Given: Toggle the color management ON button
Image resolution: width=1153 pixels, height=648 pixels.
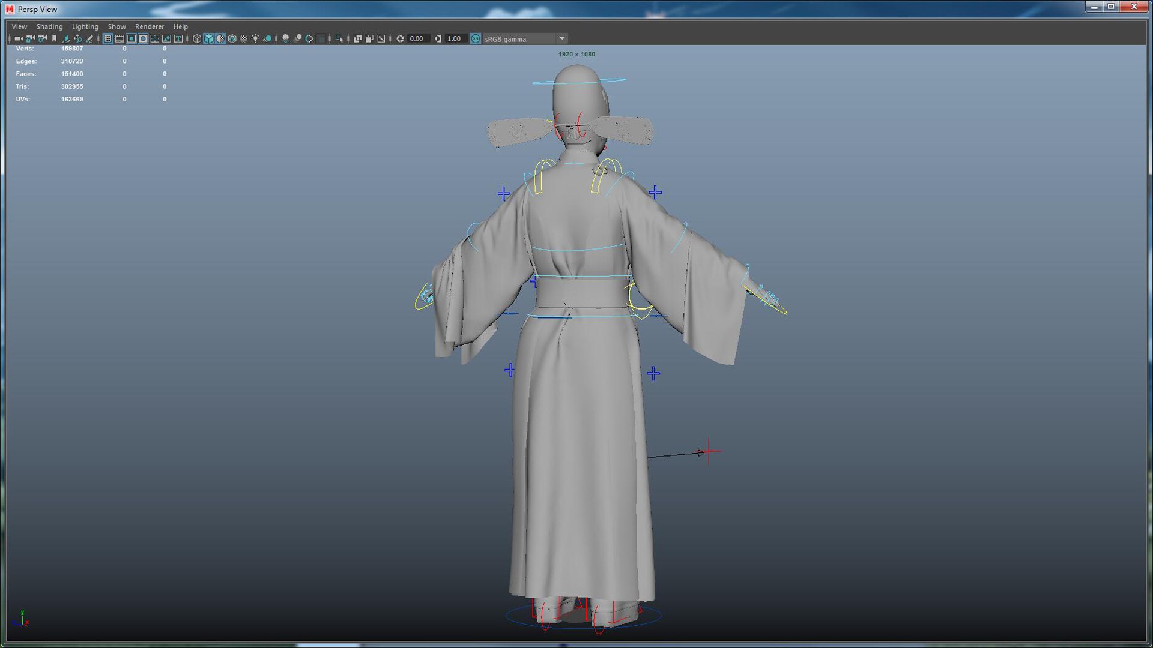Looking at the screenshot, I should (475, 38).
